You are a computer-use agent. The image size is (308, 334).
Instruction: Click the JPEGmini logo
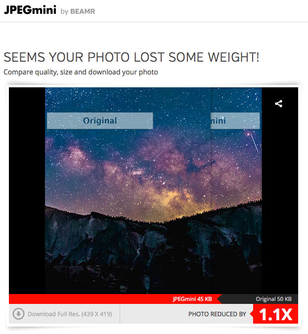(30, 10)
